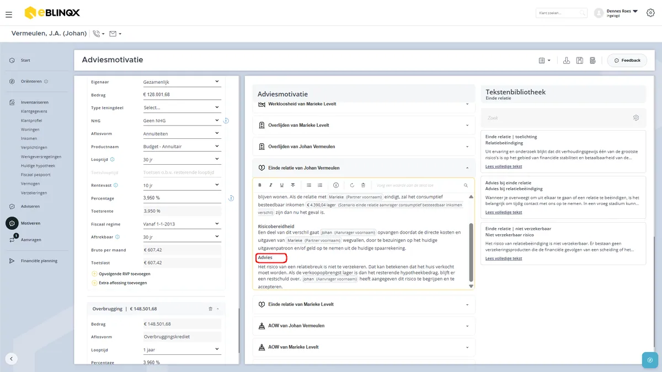Click the info icon in editor toolbar
This screenshot has height=372, width=662.
(x=336, y=185)
